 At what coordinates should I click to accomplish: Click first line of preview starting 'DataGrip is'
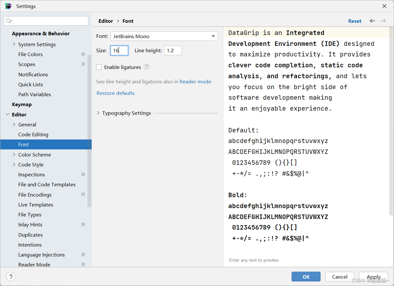[x=276, y=33]
